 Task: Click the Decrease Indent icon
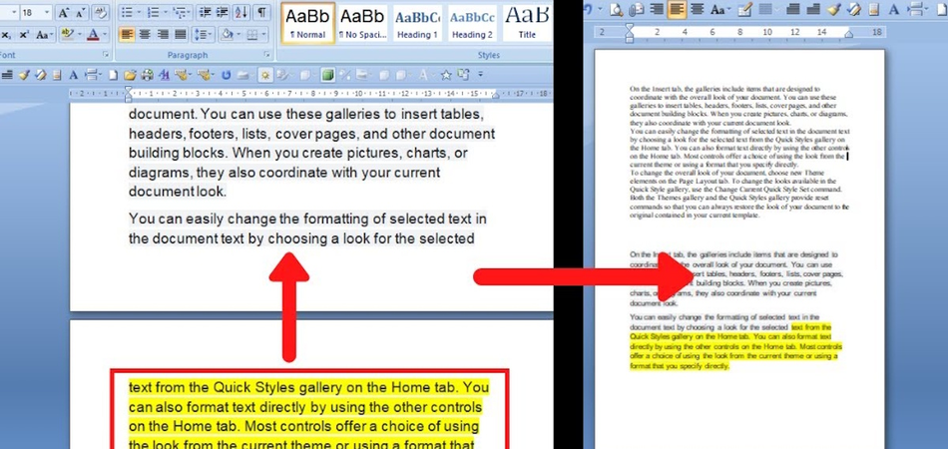tap(205, 12)
